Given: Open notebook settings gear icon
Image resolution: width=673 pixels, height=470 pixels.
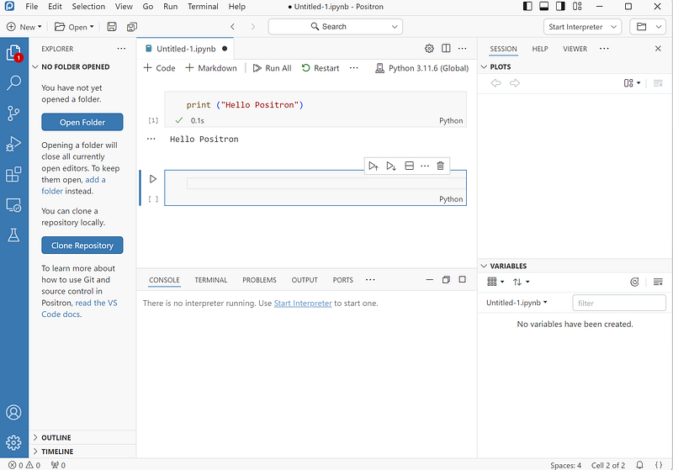Looking at the screenshot, I should pos(429,49).
